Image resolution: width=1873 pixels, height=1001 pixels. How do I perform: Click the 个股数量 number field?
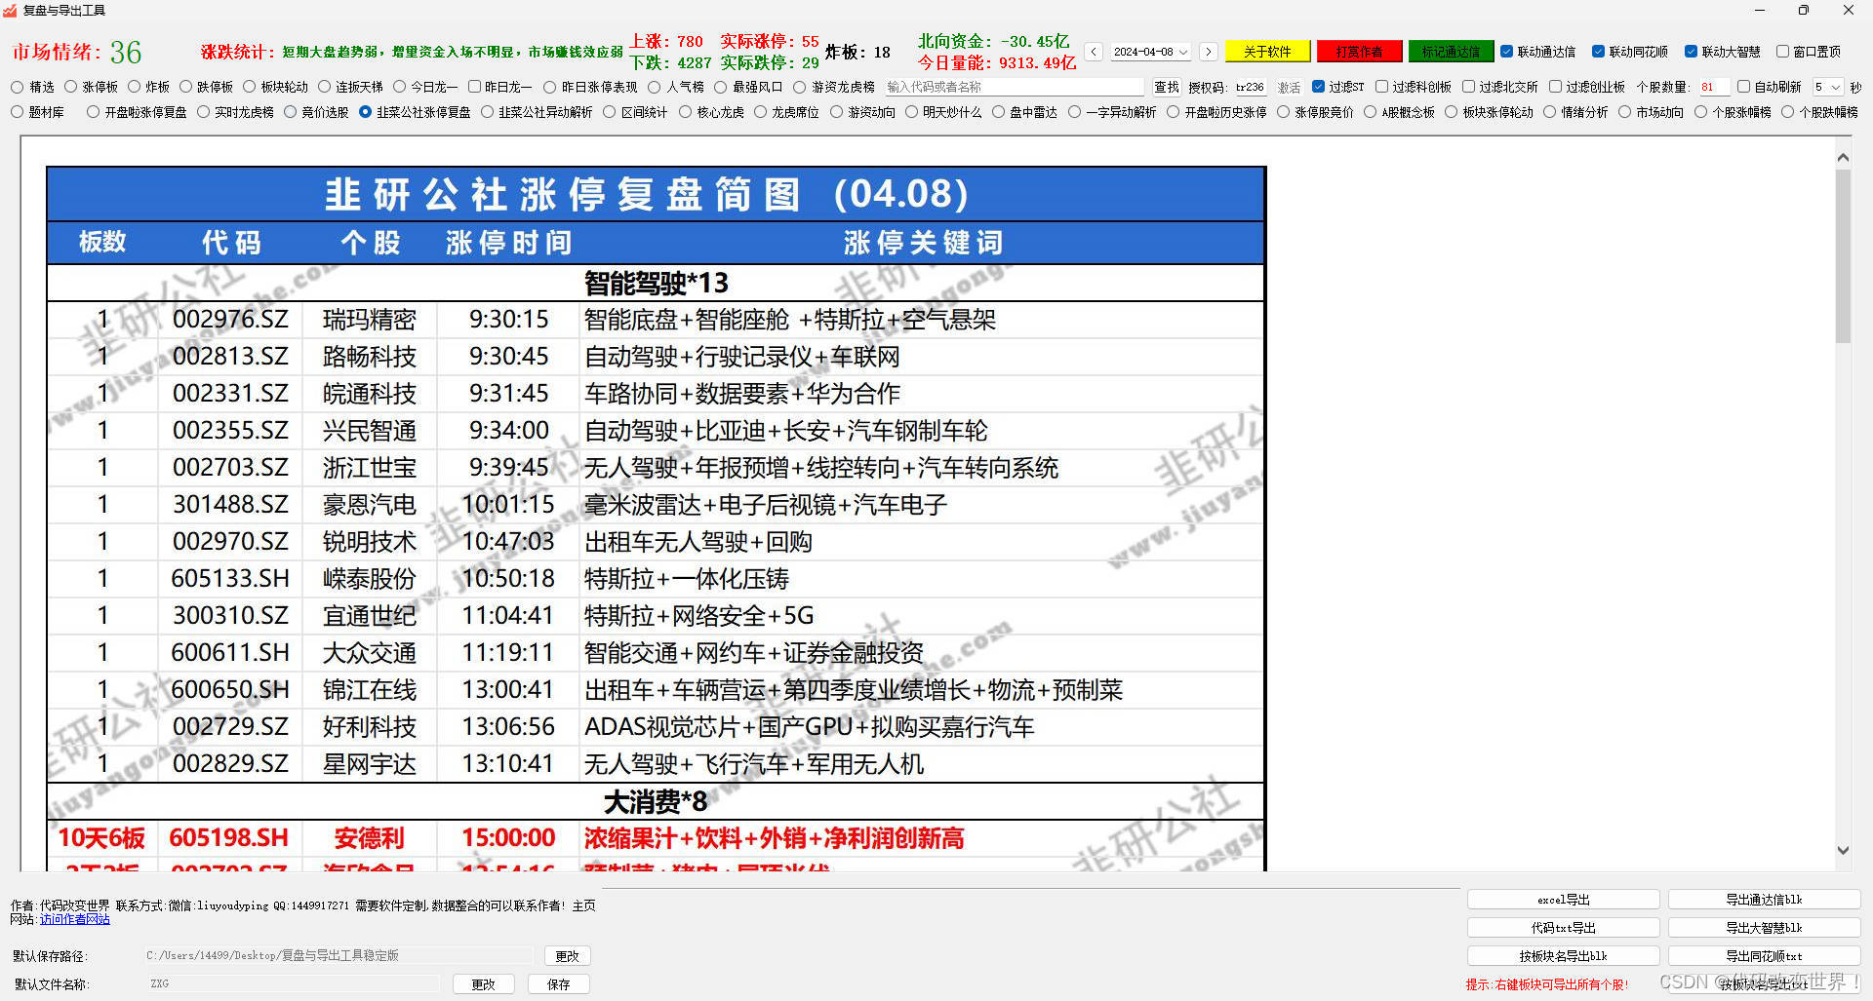[x=1714, y=87]
